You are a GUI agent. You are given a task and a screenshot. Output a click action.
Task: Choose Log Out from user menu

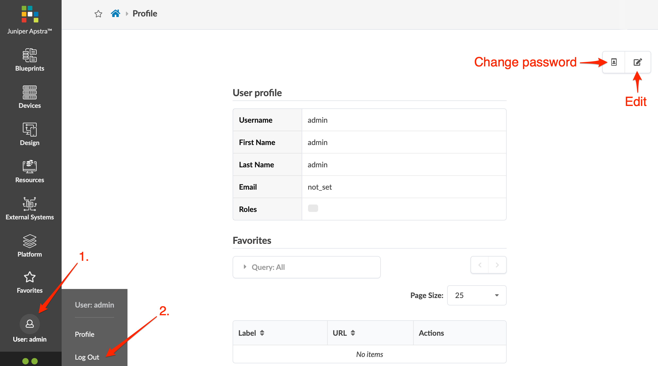tap(87, 357)
